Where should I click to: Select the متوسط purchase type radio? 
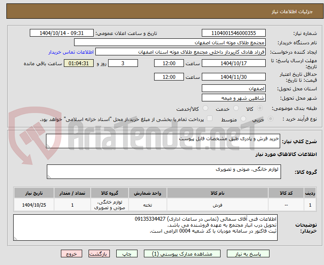click(x=244, y=118)
